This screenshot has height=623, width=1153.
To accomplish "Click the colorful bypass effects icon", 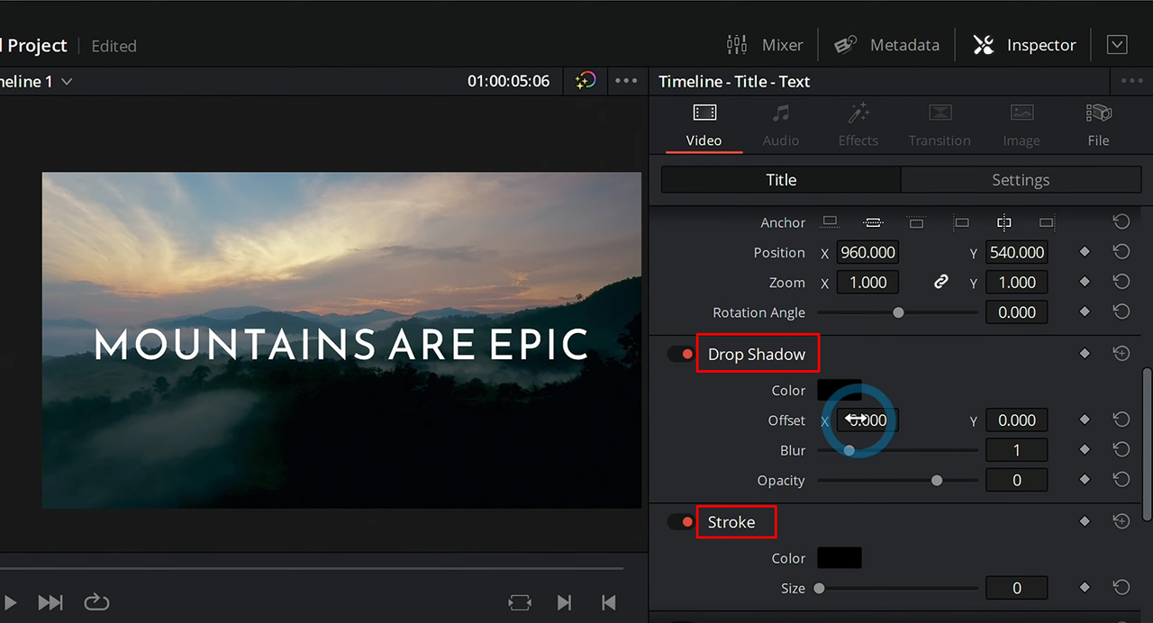I will [586, 81].
